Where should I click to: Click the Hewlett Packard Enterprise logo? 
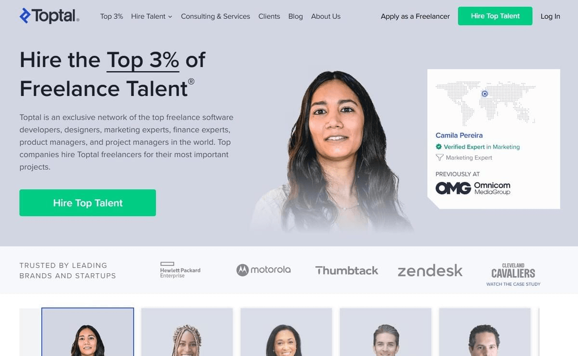coord(180,270)
